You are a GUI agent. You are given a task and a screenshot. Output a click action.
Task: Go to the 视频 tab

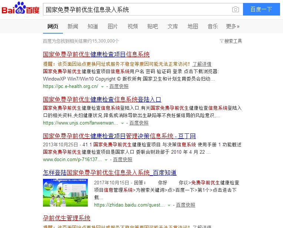pyautogui.click(x=133, y=27)
